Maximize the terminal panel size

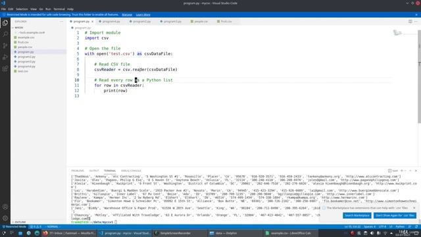(x=410, y=171)
